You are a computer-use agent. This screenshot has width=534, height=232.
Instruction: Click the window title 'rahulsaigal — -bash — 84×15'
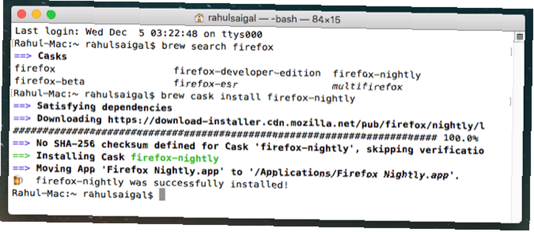click(x=274, y=19)
